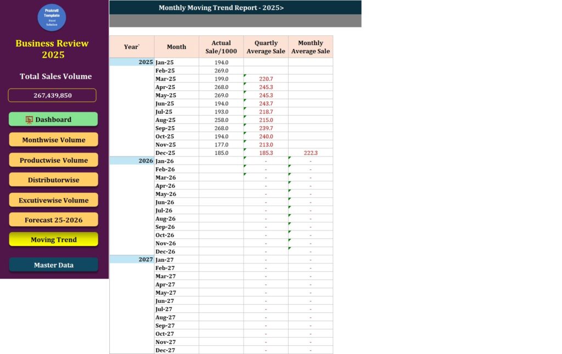Click the green error indicator in Mar-25 cell

tap(244, 77)
